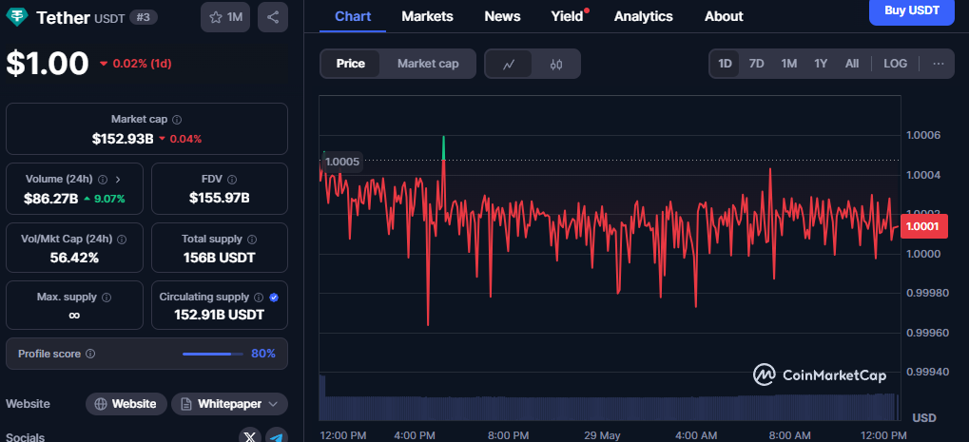Open chart more options ellipsis
Viewport: 969px width, 442px height.
(939, 64)
